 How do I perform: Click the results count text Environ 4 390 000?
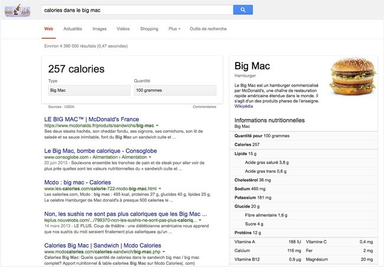(86, 46)
